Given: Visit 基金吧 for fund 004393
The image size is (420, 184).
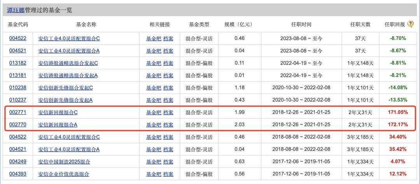Looking at the screenshot, I should click(x=154, y=174).
